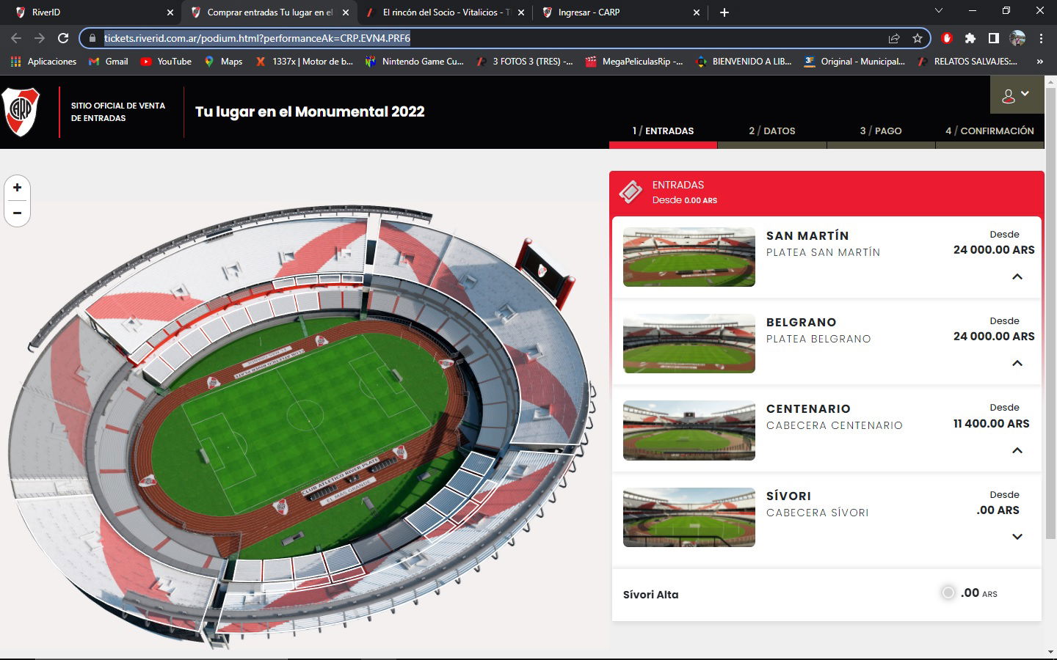1057x660 pixels.
Task: Open the Nintendo Game Cu... bookmark
Action: point(415,62)
